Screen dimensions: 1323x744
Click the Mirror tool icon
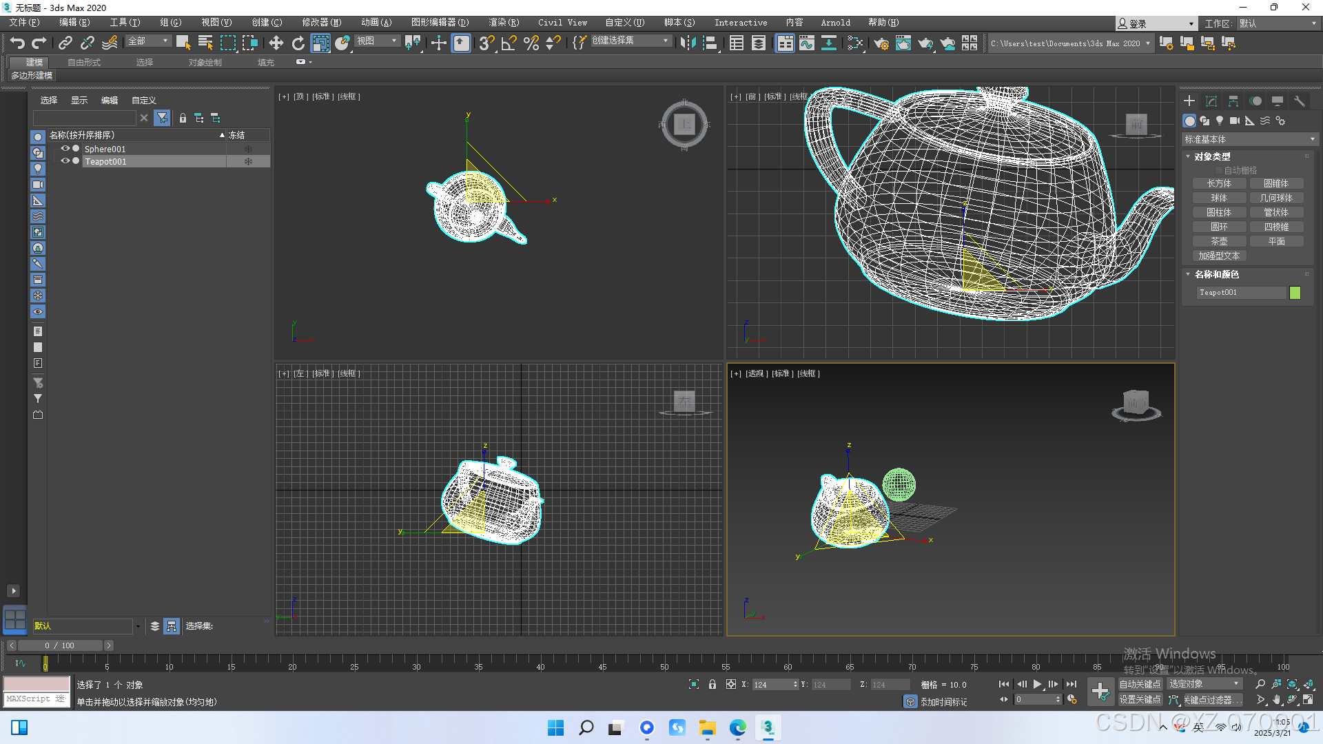[x=687, y=43]
